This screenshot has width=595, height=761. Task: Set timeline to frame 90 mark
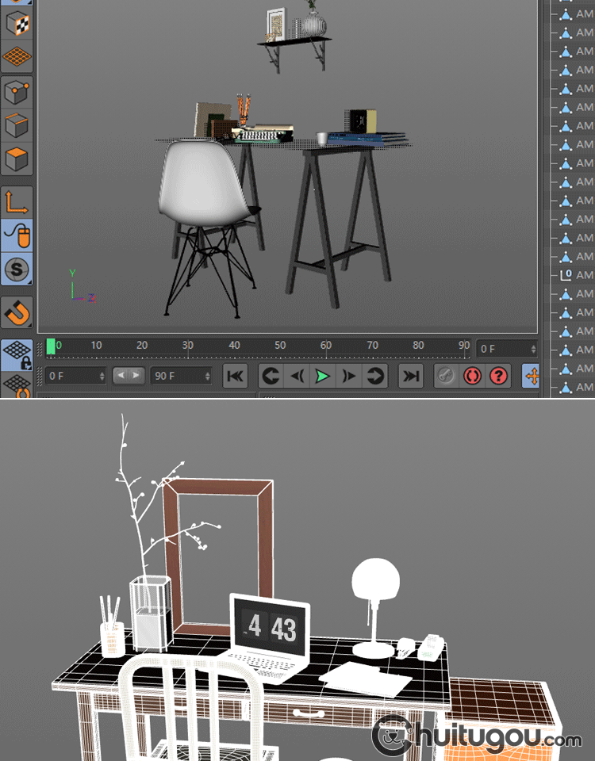pyautogui.click(x=464, y=346)
